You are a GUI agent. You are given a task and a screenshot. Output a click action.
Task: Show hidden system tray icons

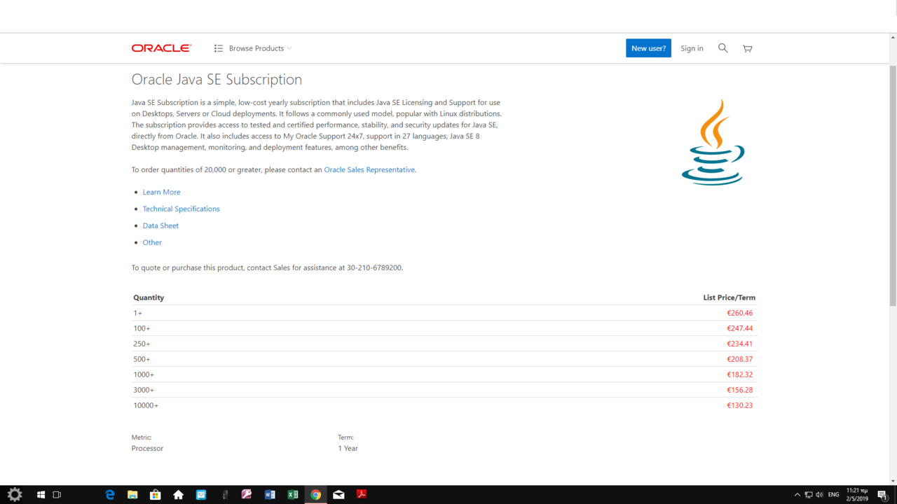point(797,495)
